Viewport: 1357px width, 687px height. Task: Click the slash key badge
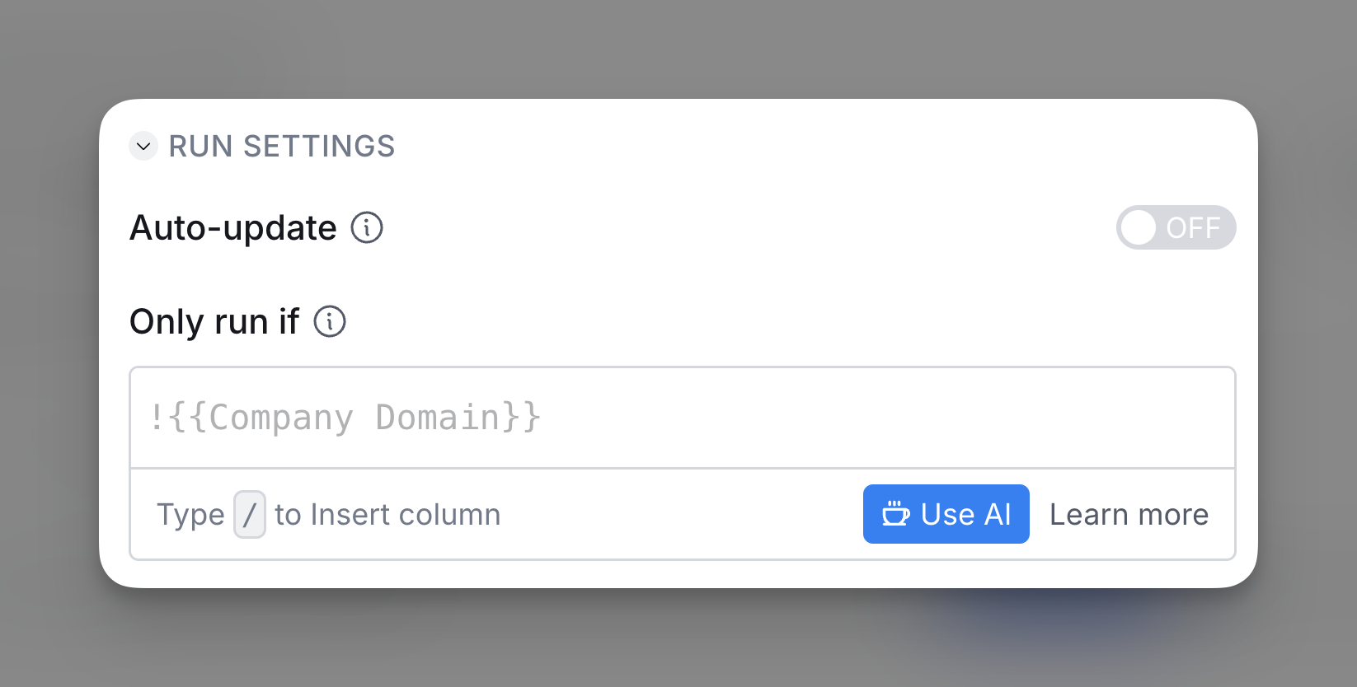[250, 515]
